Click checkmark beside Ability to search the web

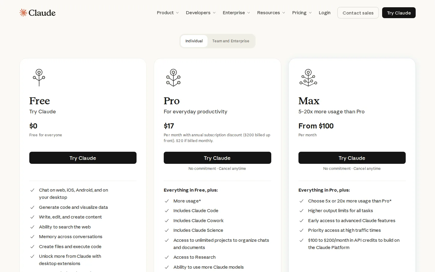tap(32, 227)
